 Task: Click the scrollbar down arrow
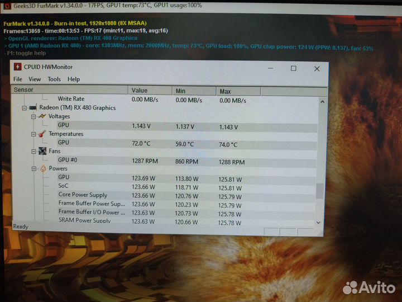[319, 223]
